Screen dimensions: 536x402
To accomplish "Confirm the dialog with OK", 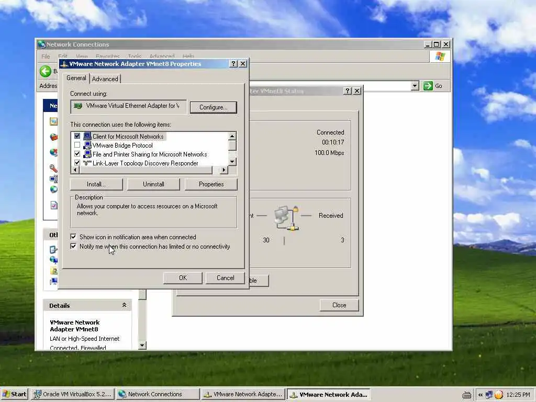I will (183, 278).
